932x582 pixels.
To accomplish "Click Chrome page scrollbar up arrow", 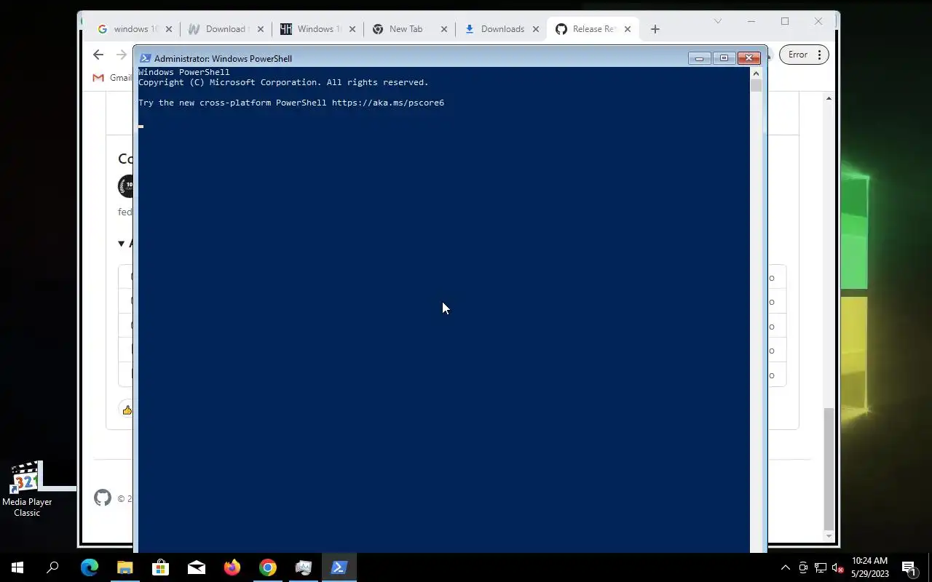I will click(829, 97).
